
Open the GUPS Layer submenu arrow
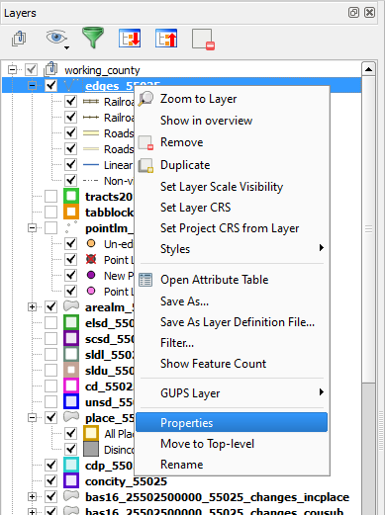tap(322, 392)
